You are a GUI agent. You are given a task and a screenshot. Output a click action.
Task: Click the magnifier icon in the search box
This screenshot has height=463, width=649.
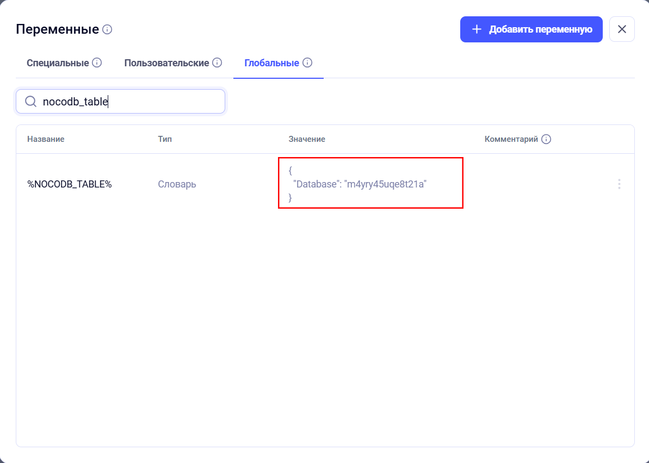click(31, 102)
